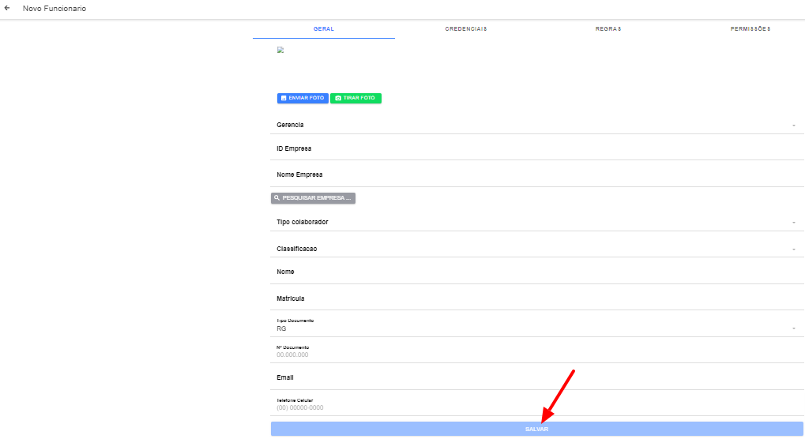Screen dimensions: 805x439
Task: Select the Matricula input field
Action: (537, 299)
